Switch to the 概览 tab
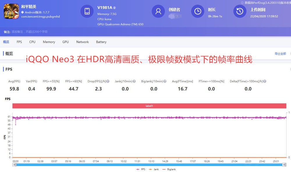 (6, 42)
